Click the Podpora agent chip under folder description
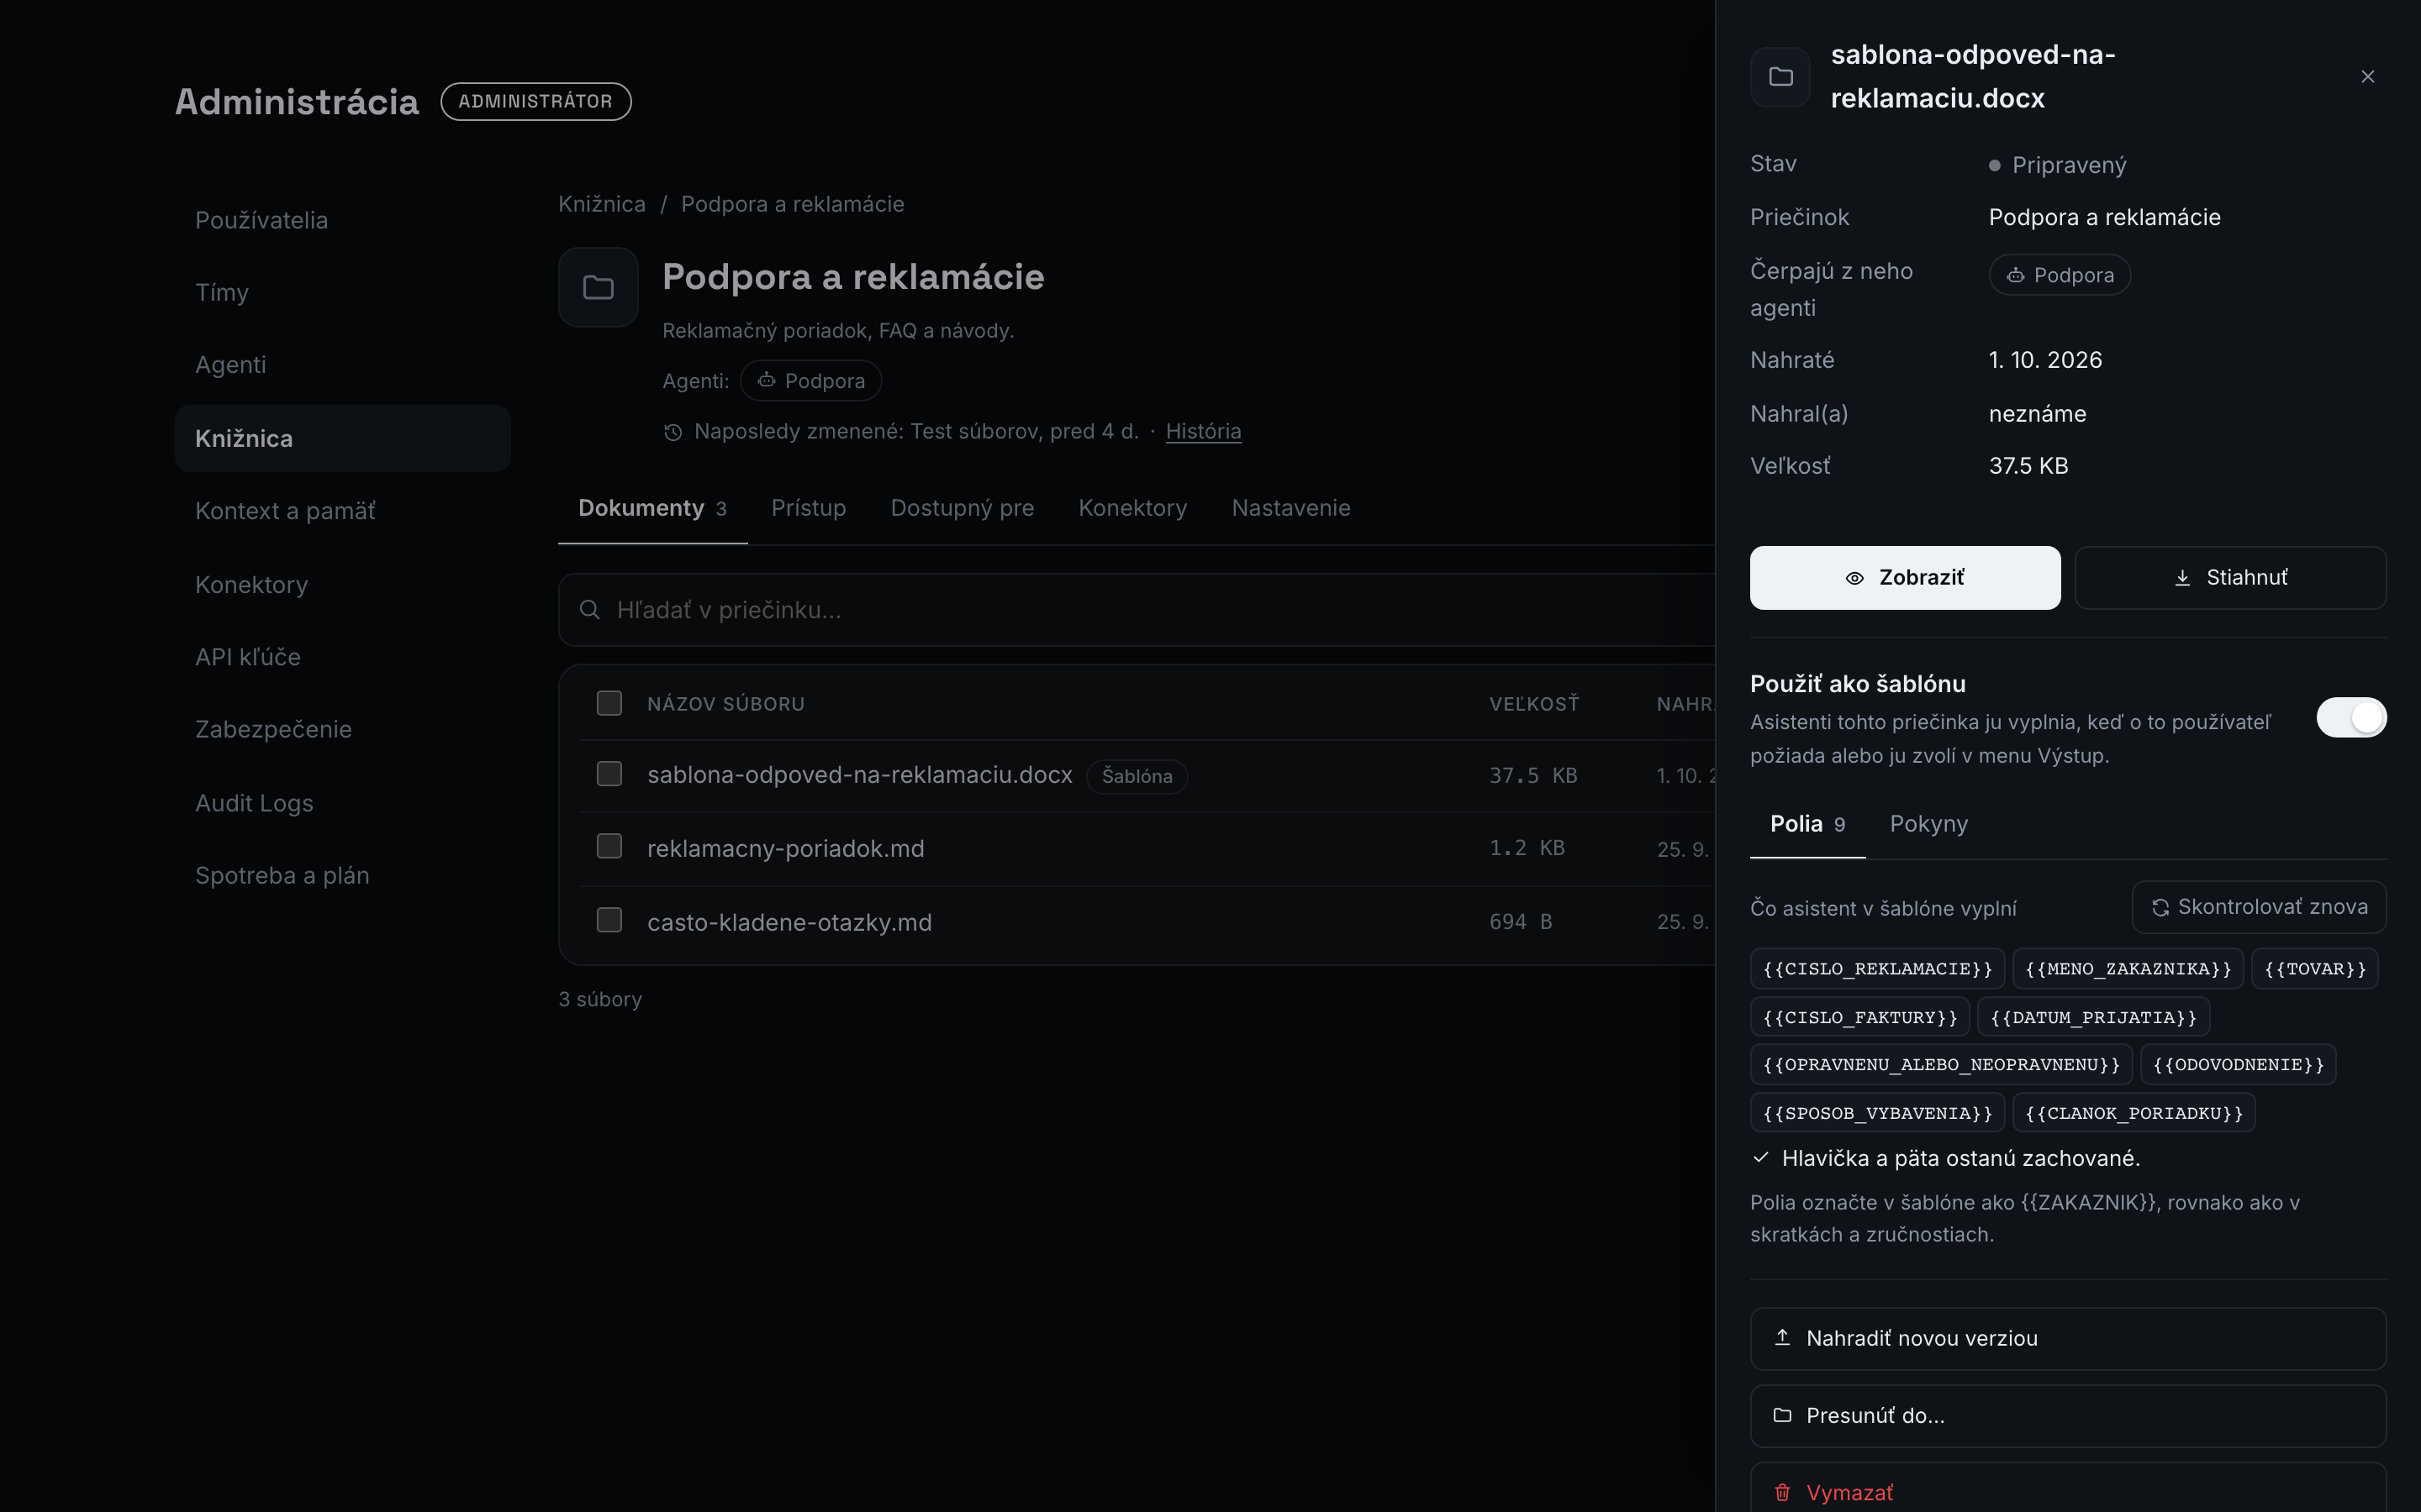The height and width of the screenshot is (1512, 2421). pyautogui.click(x=810, y=381)
